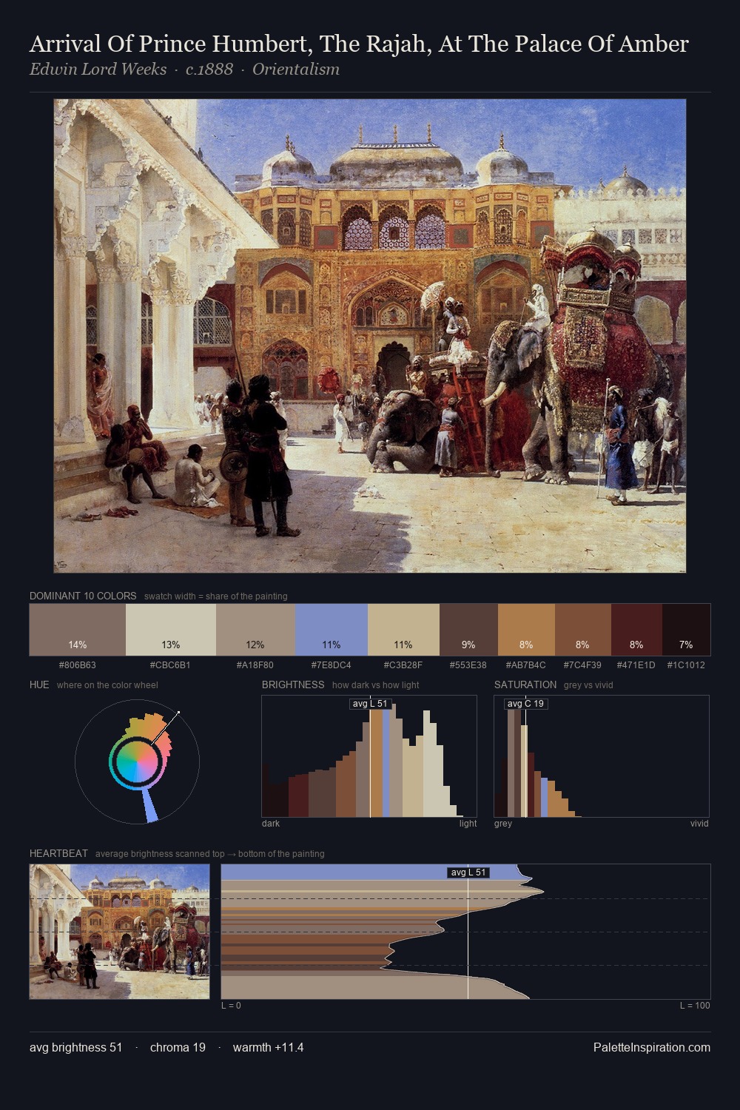Select the #CBC6B1 swatch showing 13%
Screen dimensions: 740x1110
(171, 630)
